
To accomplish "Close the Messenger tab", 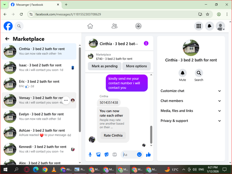I will [x=58, y=5].
